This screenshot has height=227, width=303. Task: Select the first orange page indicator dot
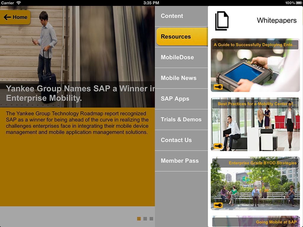click(139, 219)
